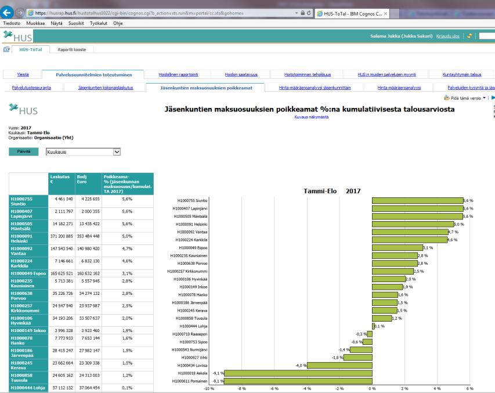Image resolution: width=495 pixels, height=393 pixels.
Task: Switch to the Raportti kooste tab
Action: 71,49
